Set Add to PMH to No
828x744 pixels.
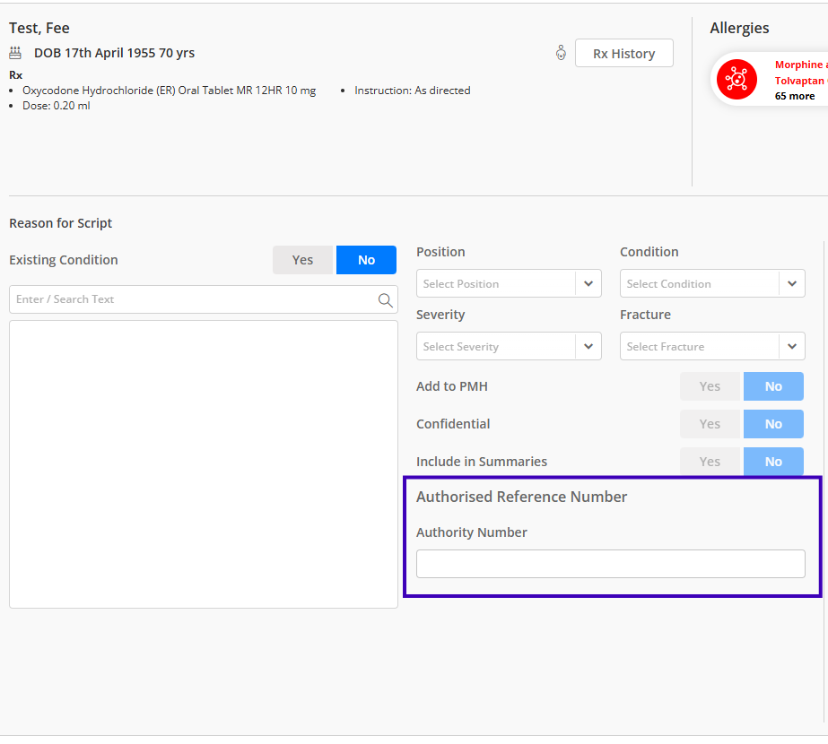click(773, 386)
